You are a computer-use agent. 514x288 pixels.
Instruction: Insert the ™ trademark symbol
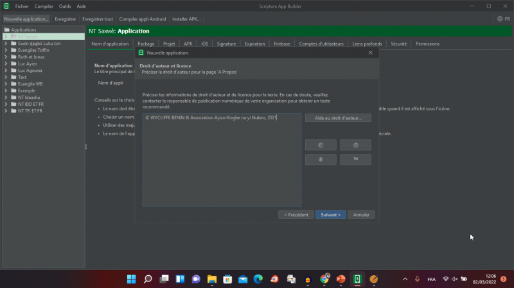(355, 160)
